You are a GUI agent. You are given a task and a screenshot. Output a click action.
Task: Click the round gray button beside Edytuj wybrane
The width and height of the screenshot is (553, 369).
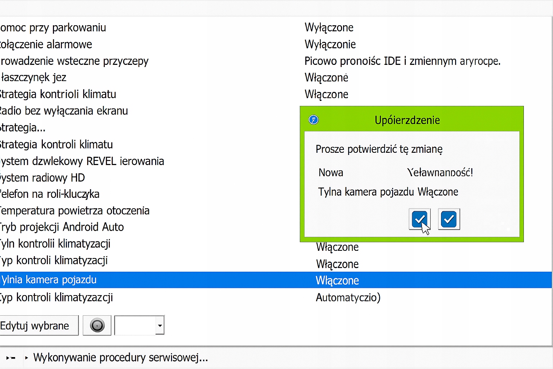coord(97,325)
